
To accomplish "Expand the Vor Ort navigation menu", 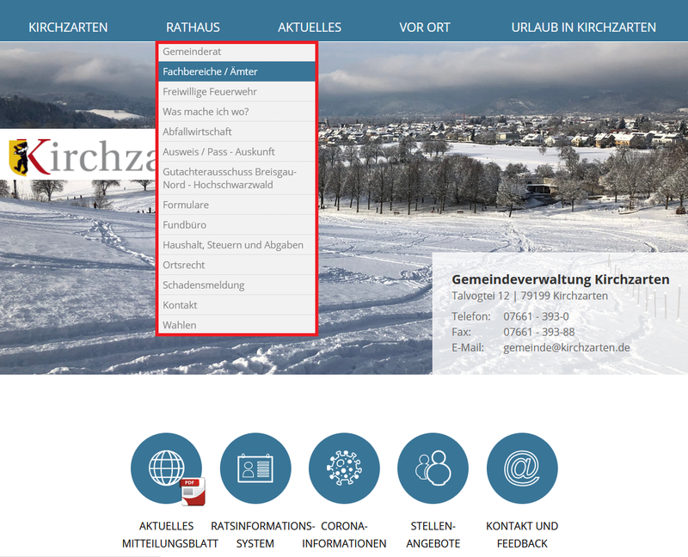I will [425, 27].
